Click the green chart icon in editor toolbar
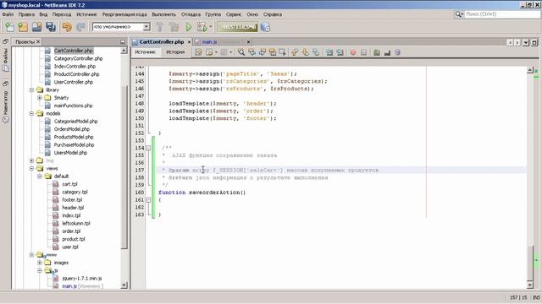Screen dimensions: 542x304 pyautogui.click(x=377, y=52)
